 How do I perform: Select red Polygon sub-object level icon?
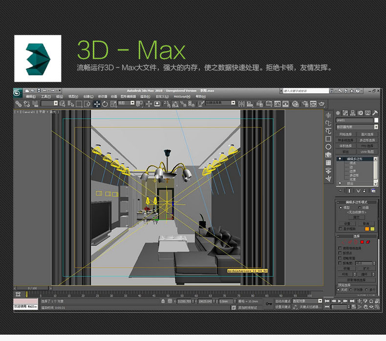362,242
